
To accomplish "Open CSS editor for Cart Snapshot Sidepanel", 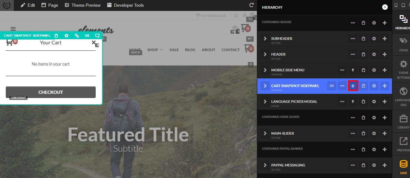I will point(332,86).
